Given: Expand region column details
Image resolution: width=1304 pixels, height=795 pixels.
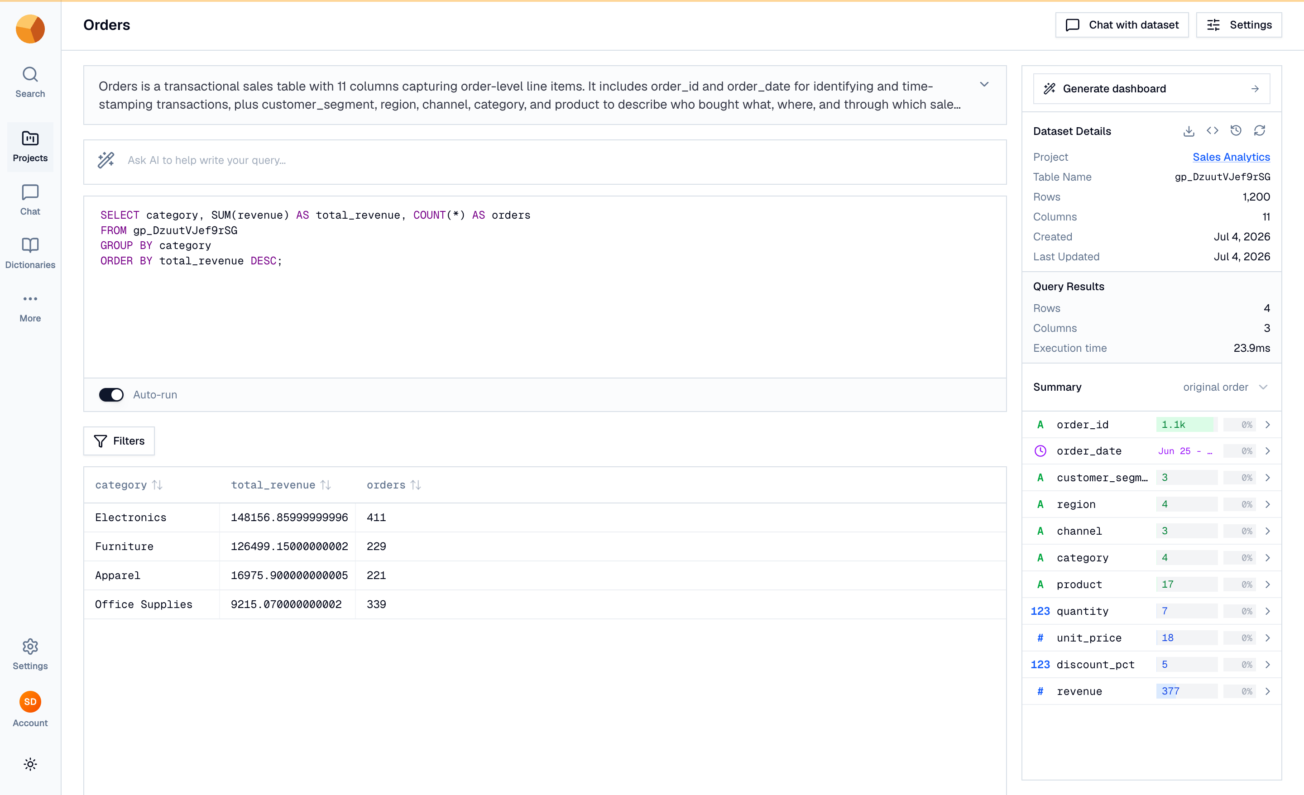Looking at the screenshot, I should point(1267,504).
